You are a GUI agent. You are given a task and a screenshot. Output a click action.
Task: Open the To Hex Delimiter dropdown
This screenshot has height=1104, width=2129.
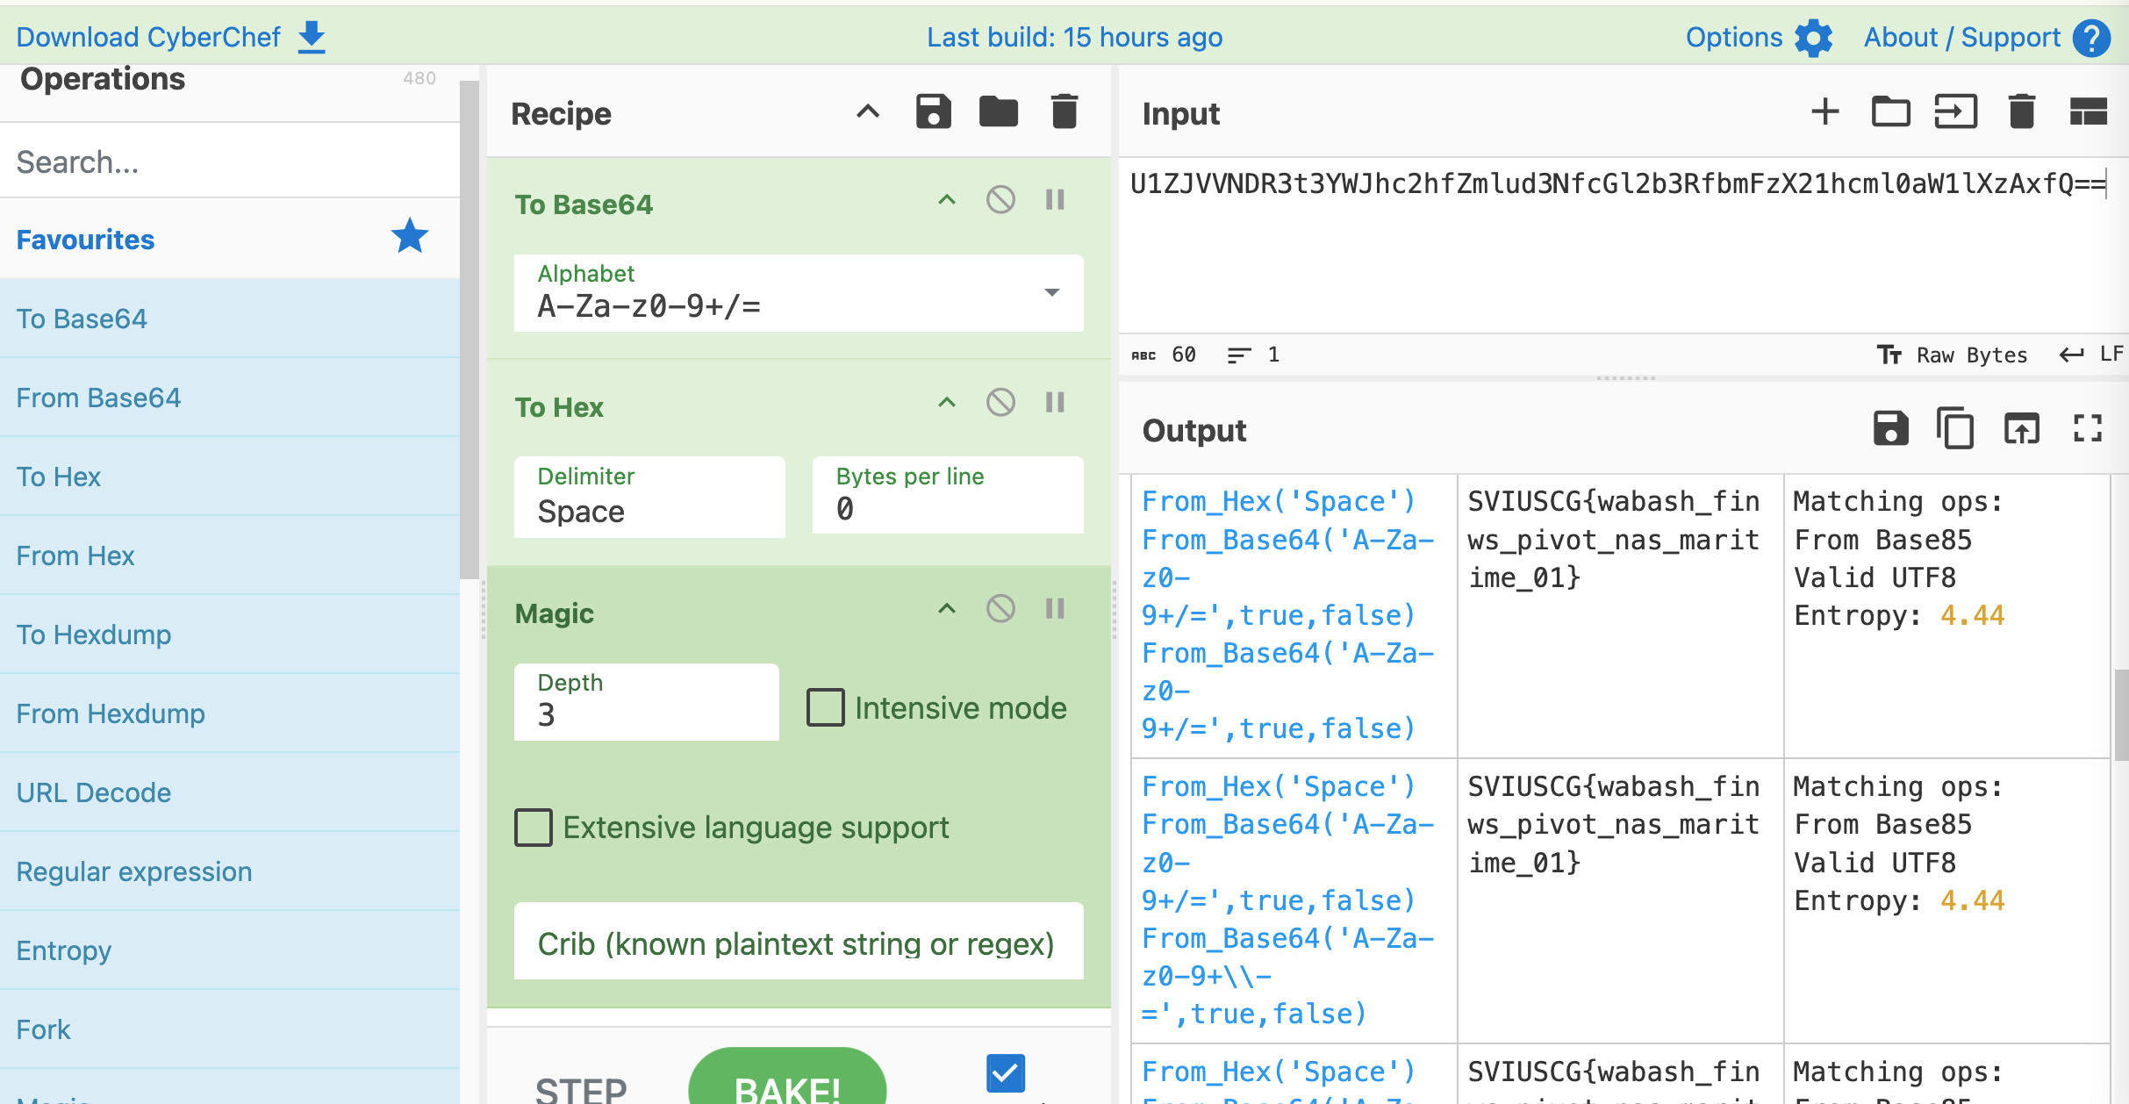649,497
